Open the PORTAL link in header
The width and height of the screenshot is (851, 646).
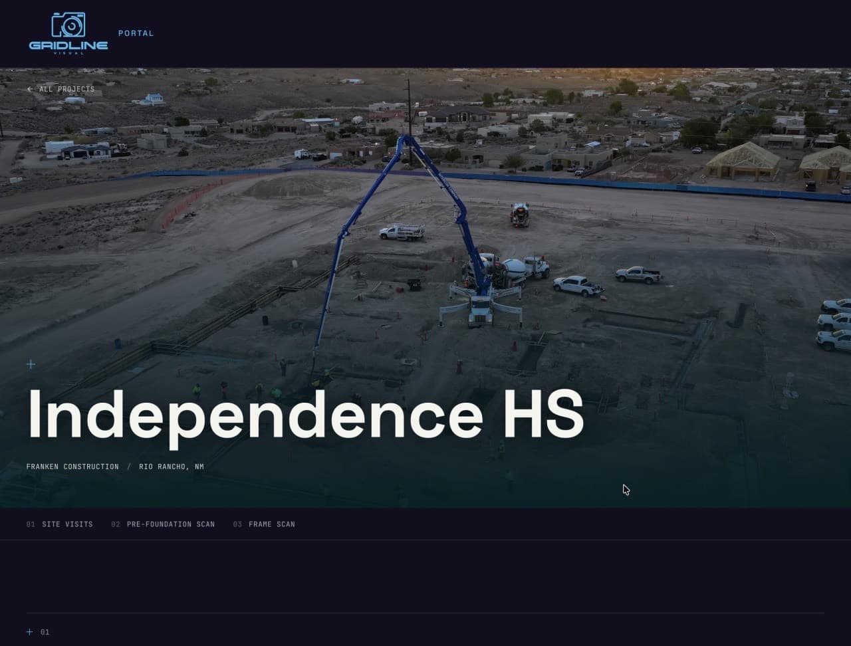(x=136, y=33)
